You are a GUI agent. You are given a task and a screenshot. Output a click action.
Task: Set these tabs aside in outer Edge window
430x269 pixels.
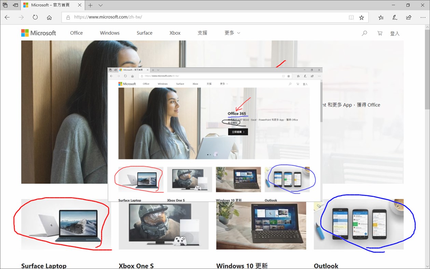pyautogui.click(x=15, y=5)
